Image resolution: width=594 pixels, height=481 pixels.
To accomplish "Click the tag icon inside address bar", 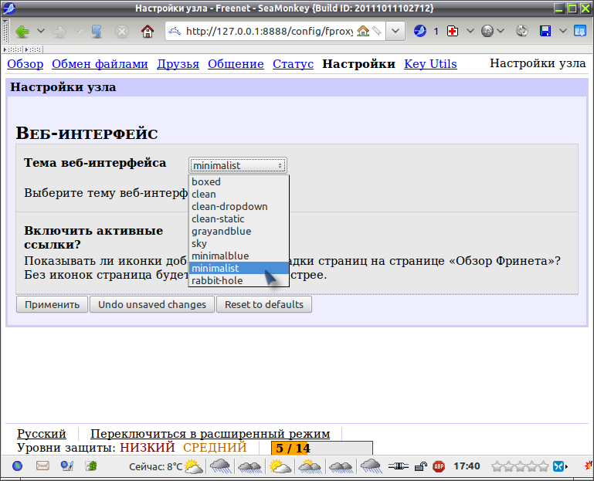I will [x=377, y=31].
